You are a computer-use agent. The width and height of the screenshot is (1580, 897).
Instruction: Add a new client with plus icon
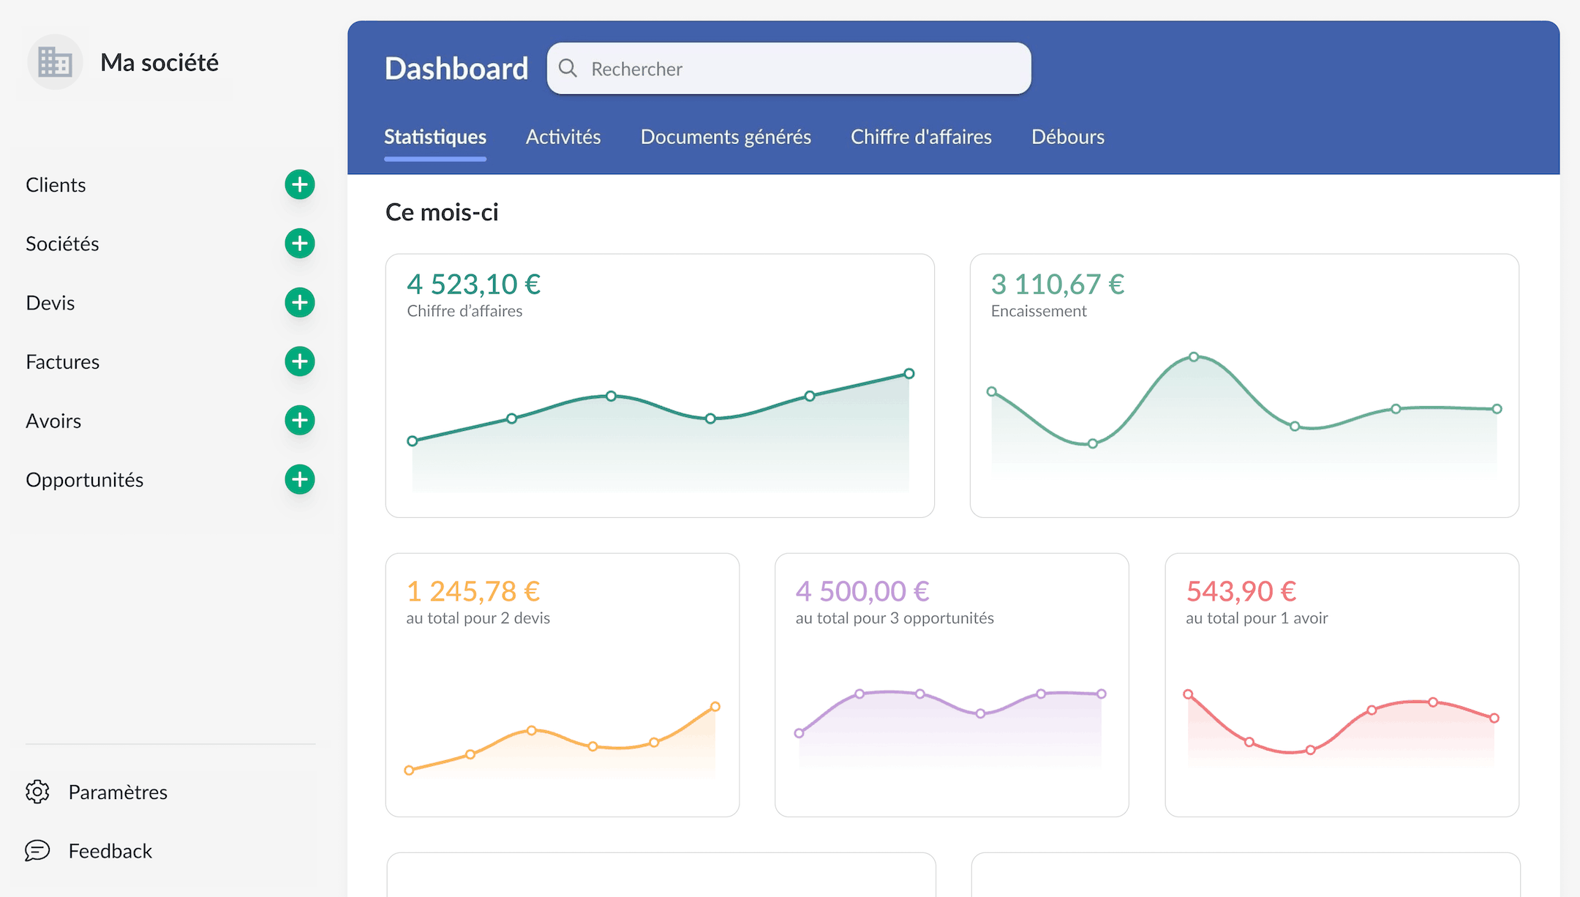pyautogui.click(x=299, y=184)
